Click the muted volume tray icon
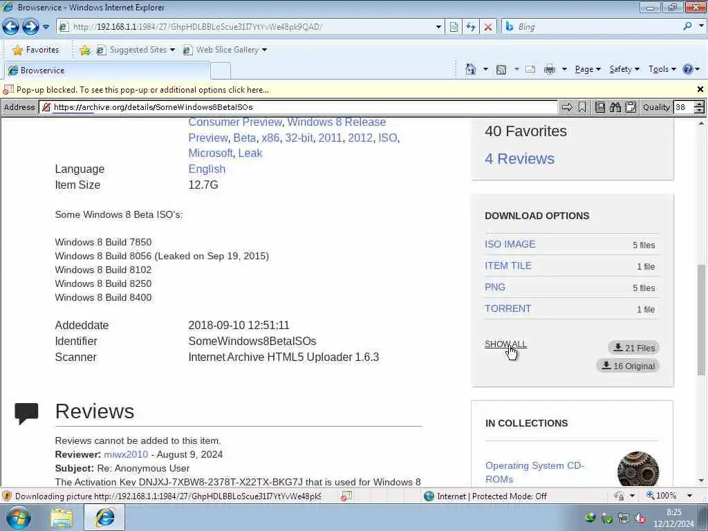Screen dimensions: 708x531 640,519
